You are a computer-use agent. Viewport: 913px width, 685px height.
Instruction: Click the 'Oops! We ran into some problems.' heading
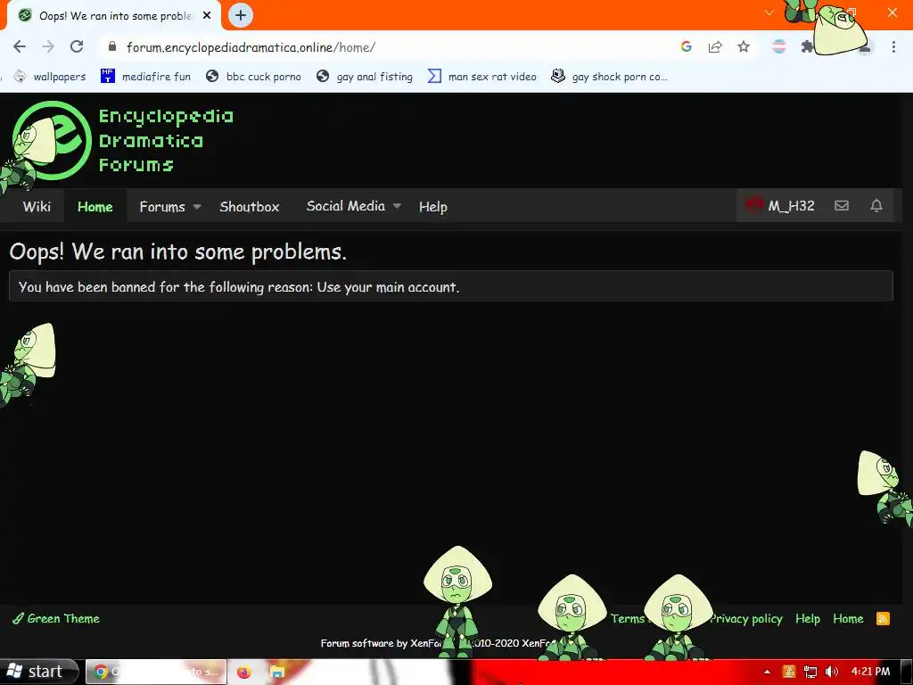(177, 252)
